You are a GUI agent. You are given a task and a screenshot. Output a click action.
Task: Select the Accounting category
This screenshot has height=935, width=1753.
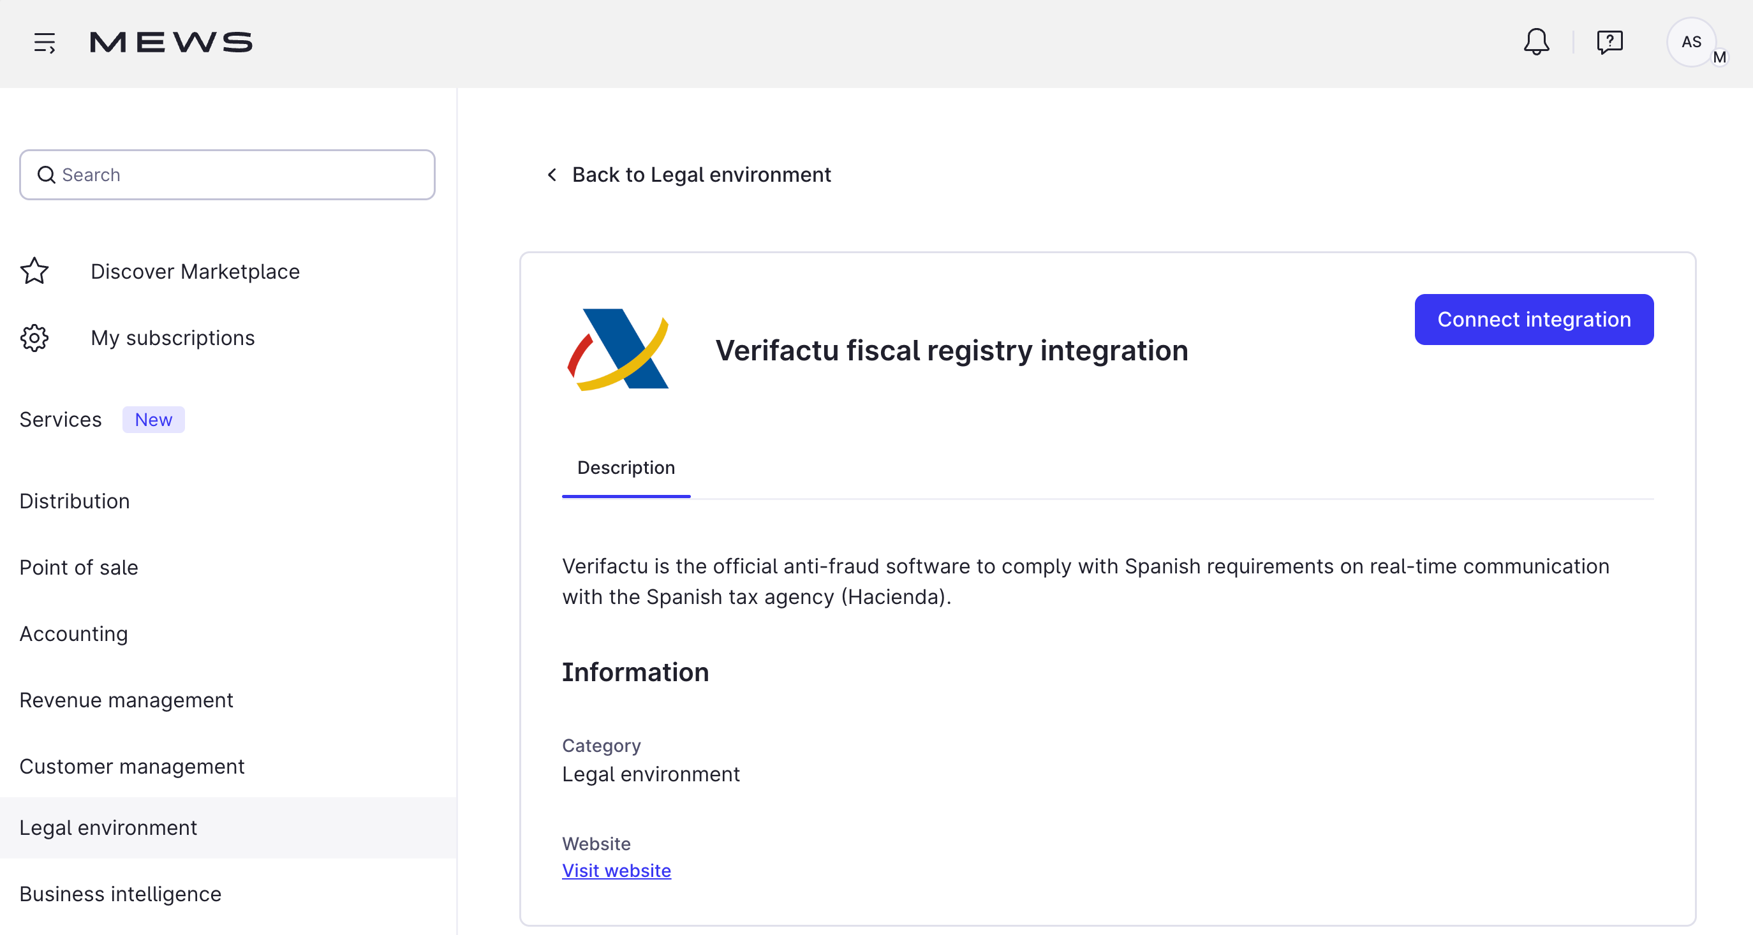pos(73,633)
